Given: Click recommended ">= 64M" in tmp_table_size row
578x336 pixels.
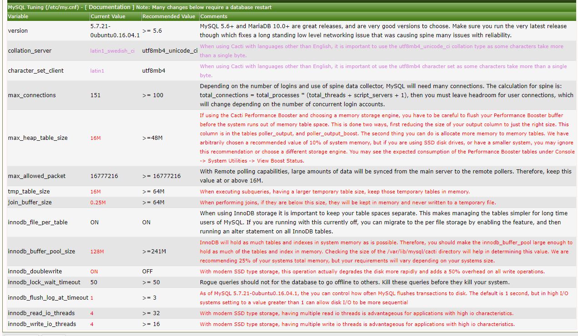Looking at the screenshot, I should (x=153, y=192).
